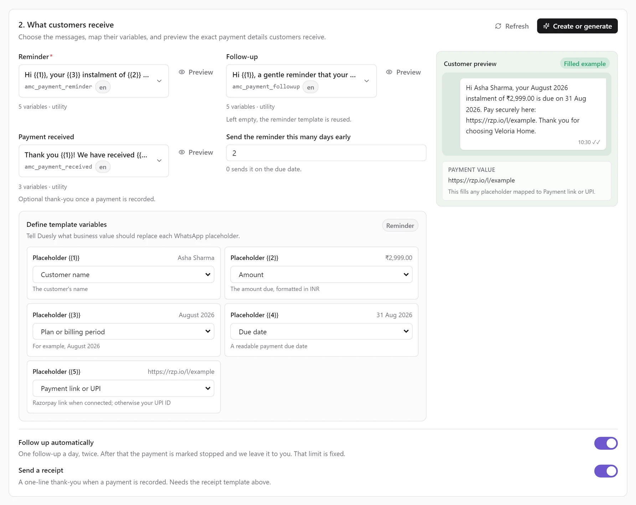Disable the Follow up automatically switch

pos(606,443)
